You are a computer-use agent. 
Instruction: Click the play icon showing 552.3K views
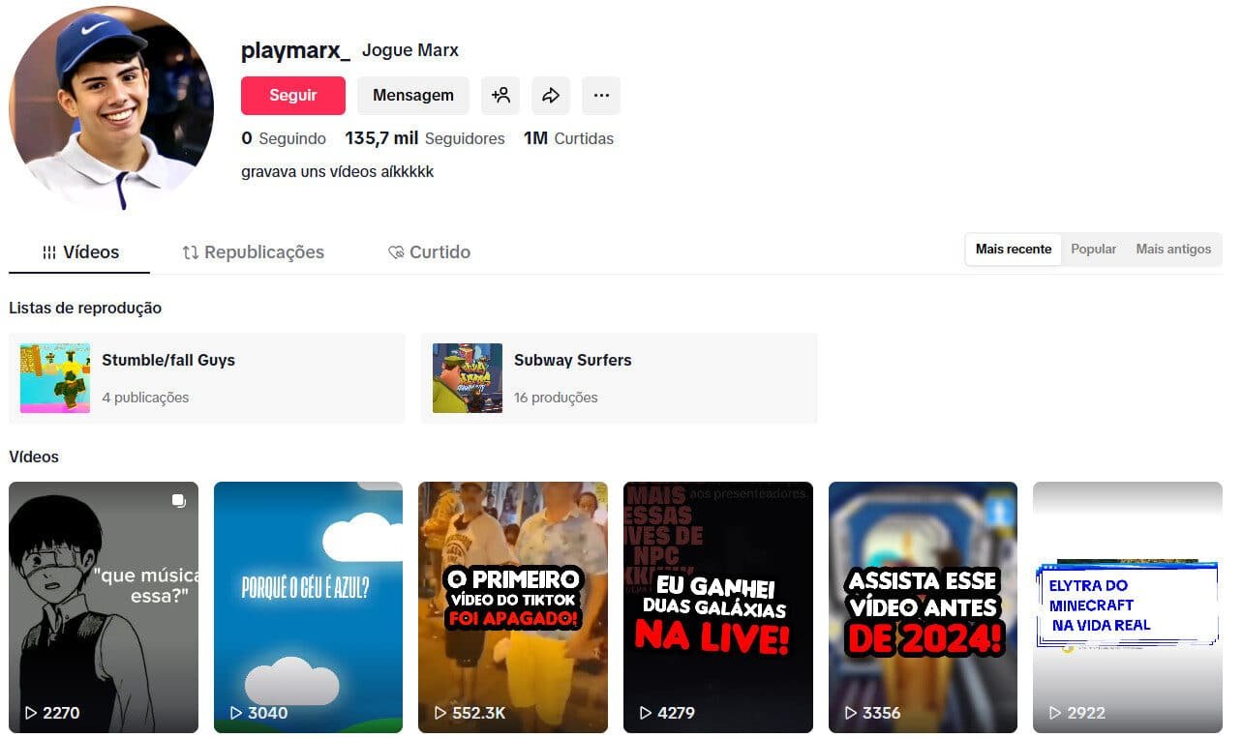point(441,713)
